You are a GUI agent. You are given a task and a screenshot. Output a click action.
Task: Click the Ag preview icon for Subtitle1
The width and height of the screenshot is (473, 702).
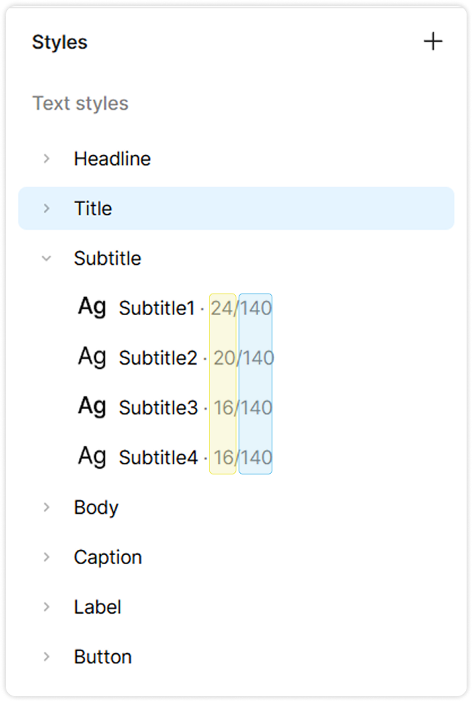[x=92, y=306]
